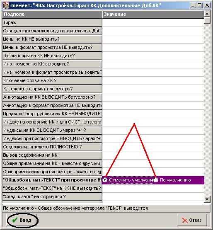This screenshot has width=213, height=230.
Task: Click value cell for Экземпляры на КК НЕ выводить?
Action: 153,56
